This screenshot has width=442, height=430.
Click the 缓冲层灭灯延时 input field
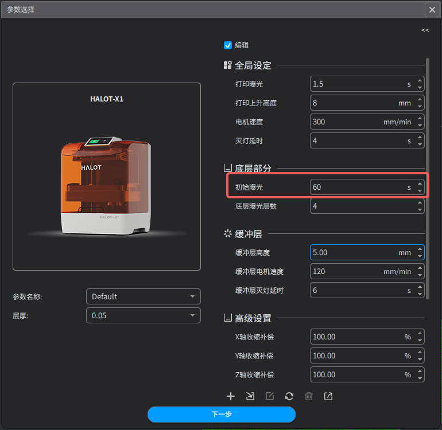point(367,290)
